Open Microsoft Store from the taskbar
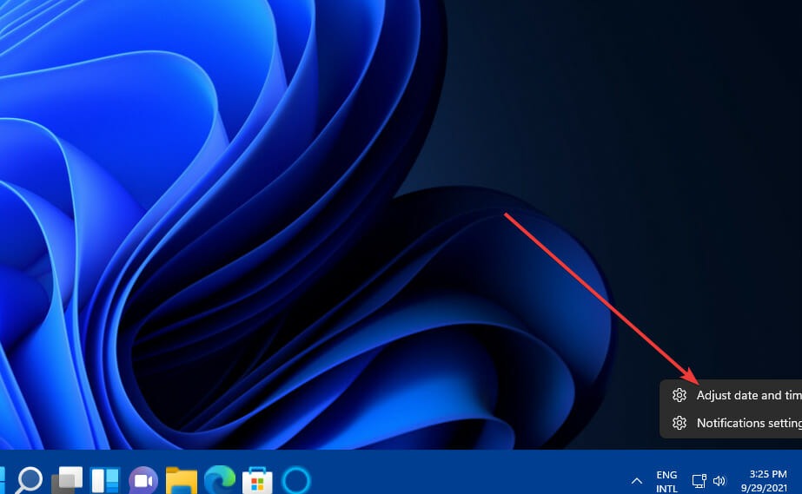The image size is (802, 494). click(x=257, y=481)
